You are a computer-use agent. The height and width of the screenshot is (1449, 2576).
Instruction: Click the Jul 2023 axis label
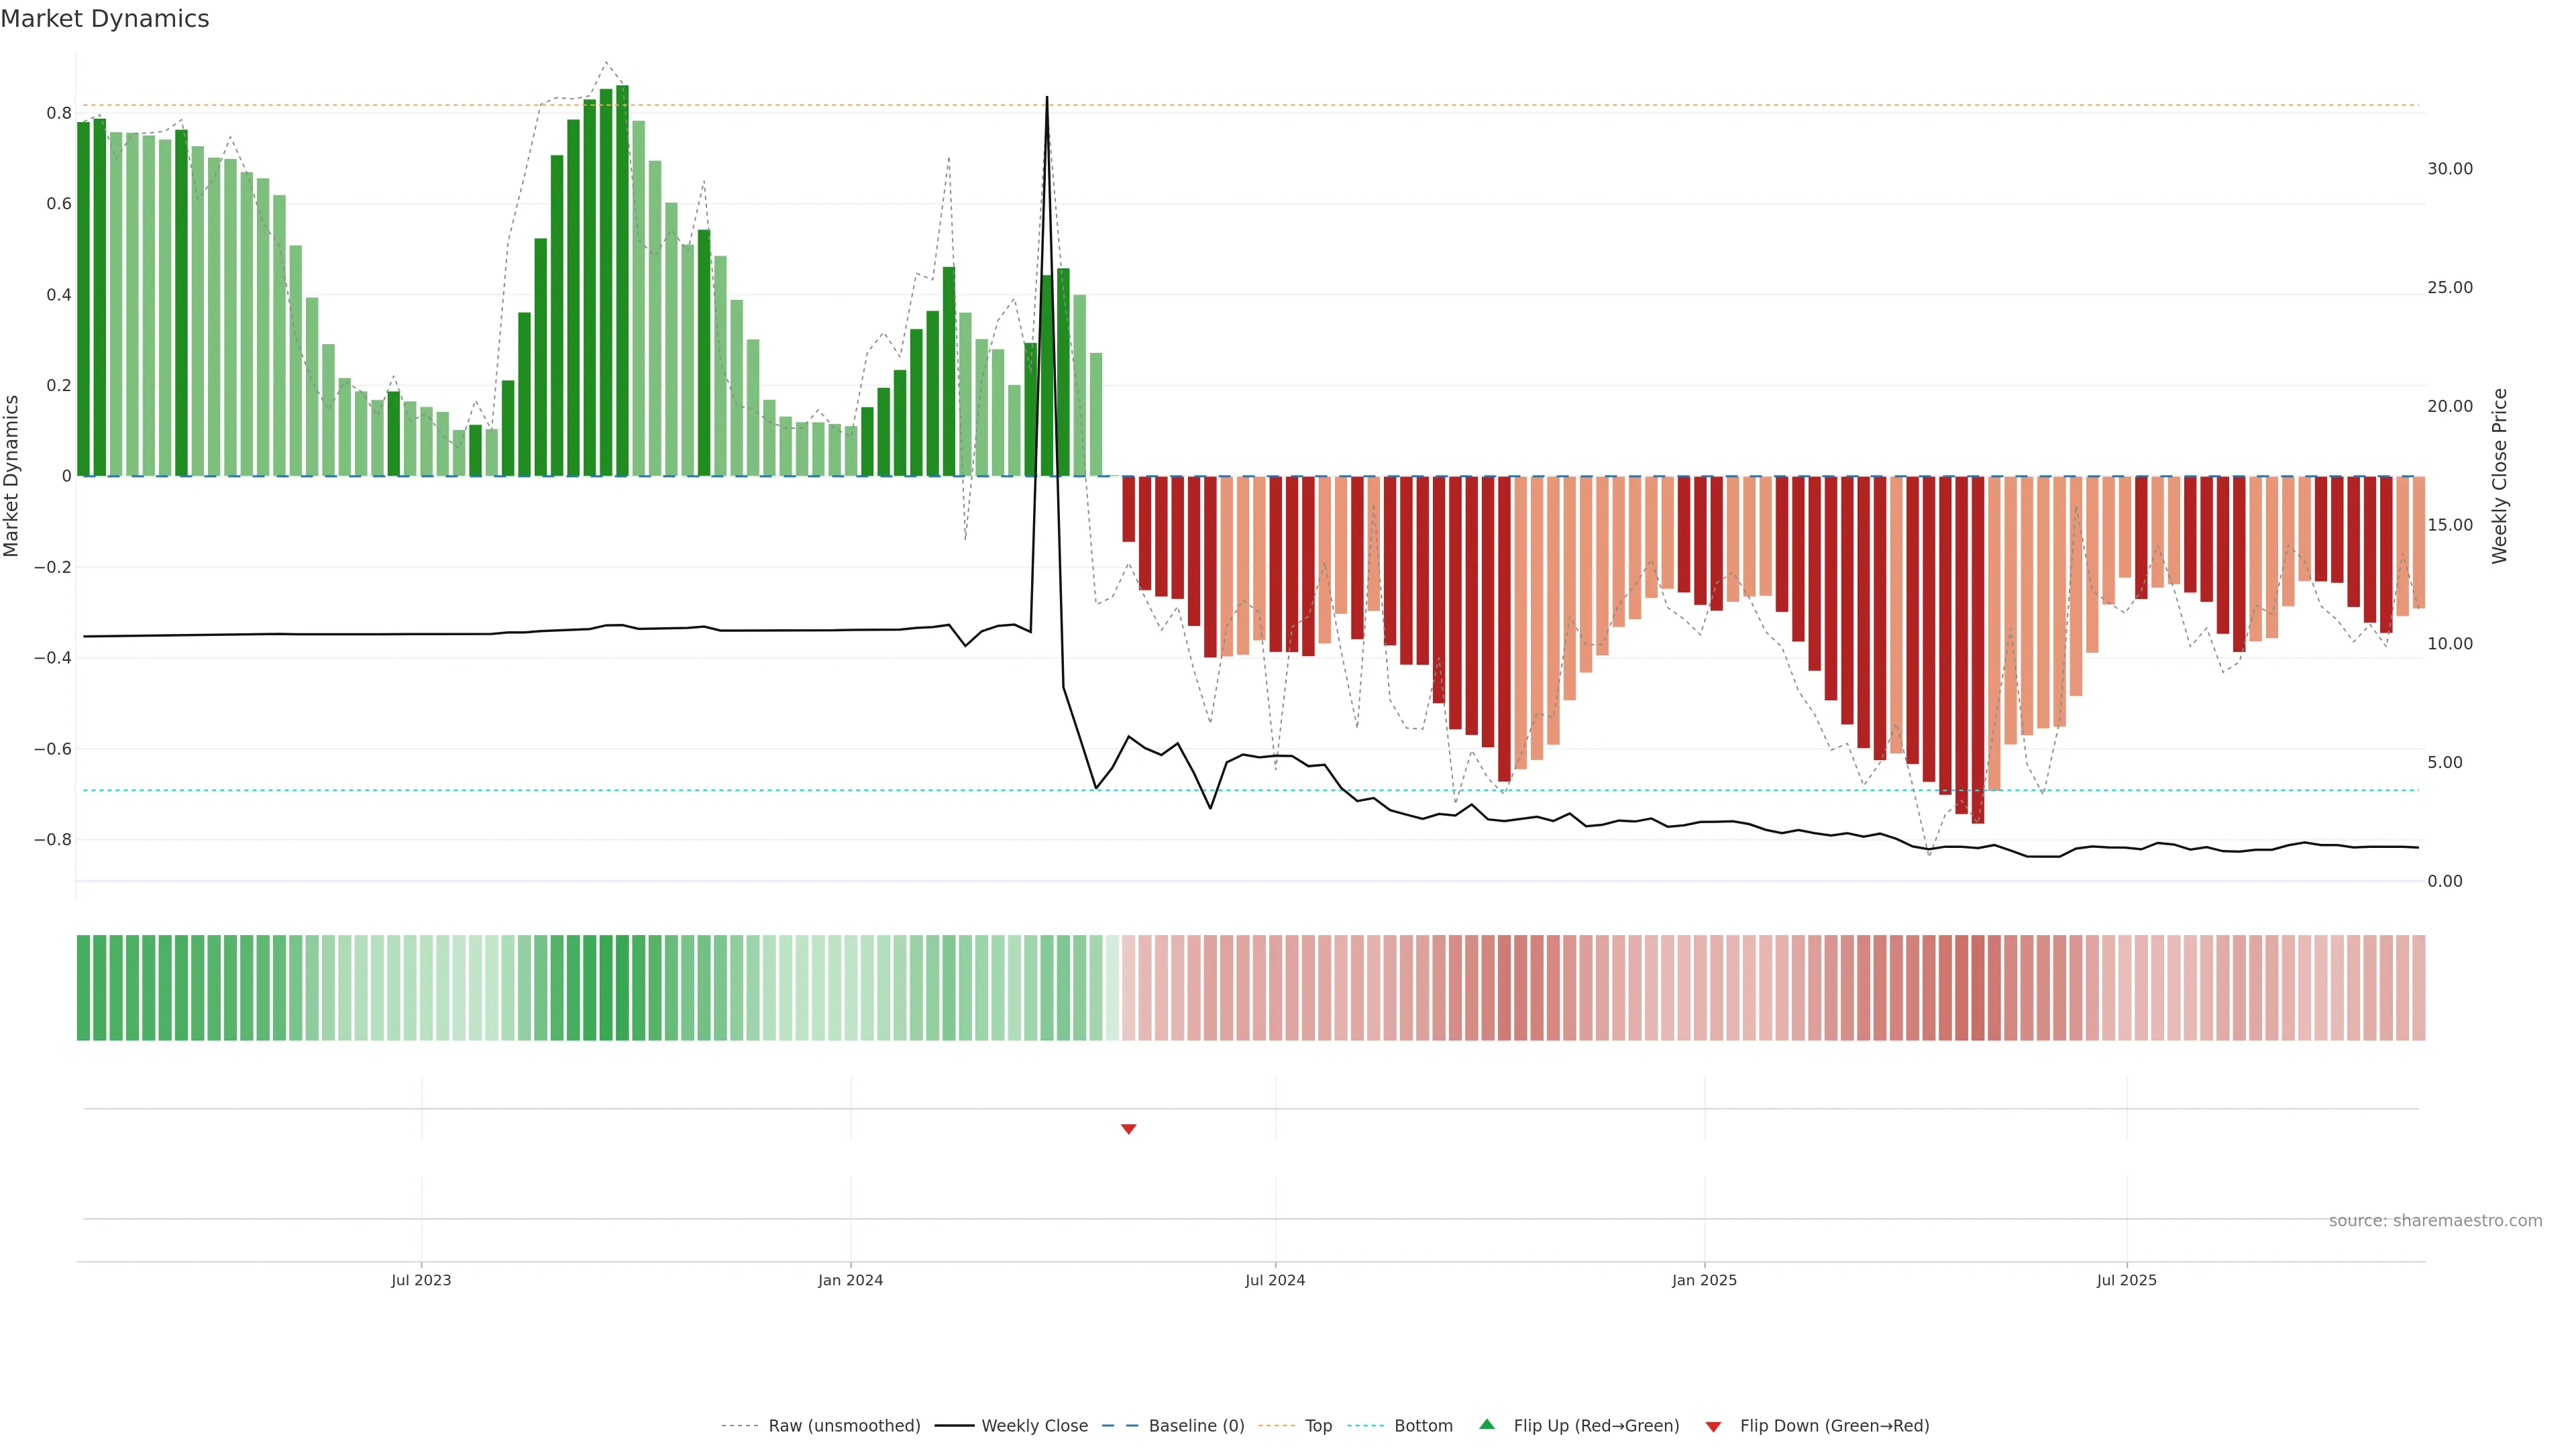pos(421,1280)
